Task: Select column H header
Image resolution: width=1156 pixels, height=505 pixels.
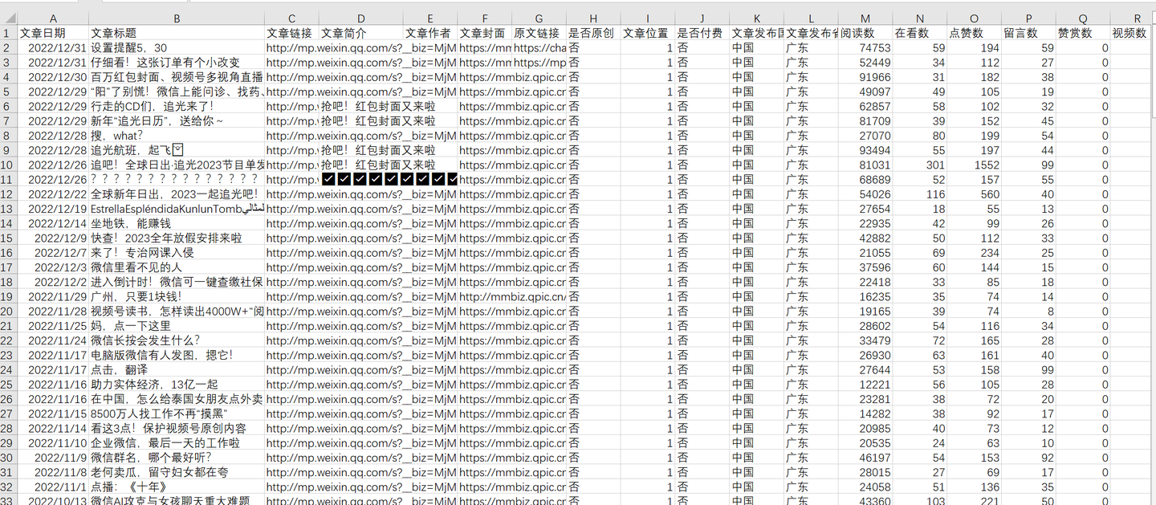Action: click(x=593, y=18)
